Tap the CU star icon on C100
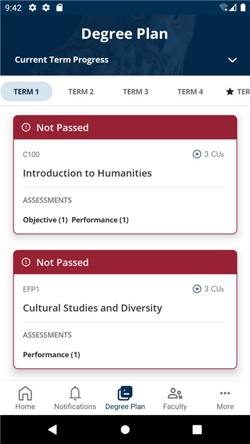The height and width of the screenshot is (444, 250). (197, 154)
